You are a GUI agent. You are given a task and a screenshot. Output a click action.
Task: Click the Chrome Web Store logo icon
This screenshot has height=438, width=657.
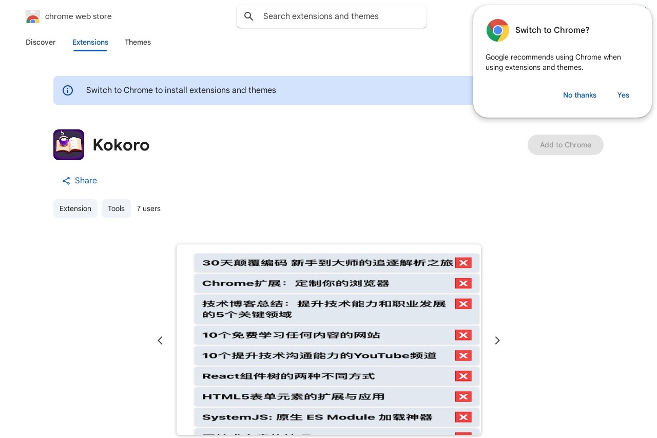pos(33,16)
